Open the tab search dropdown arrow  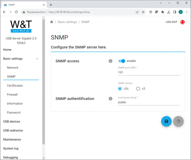161,3
